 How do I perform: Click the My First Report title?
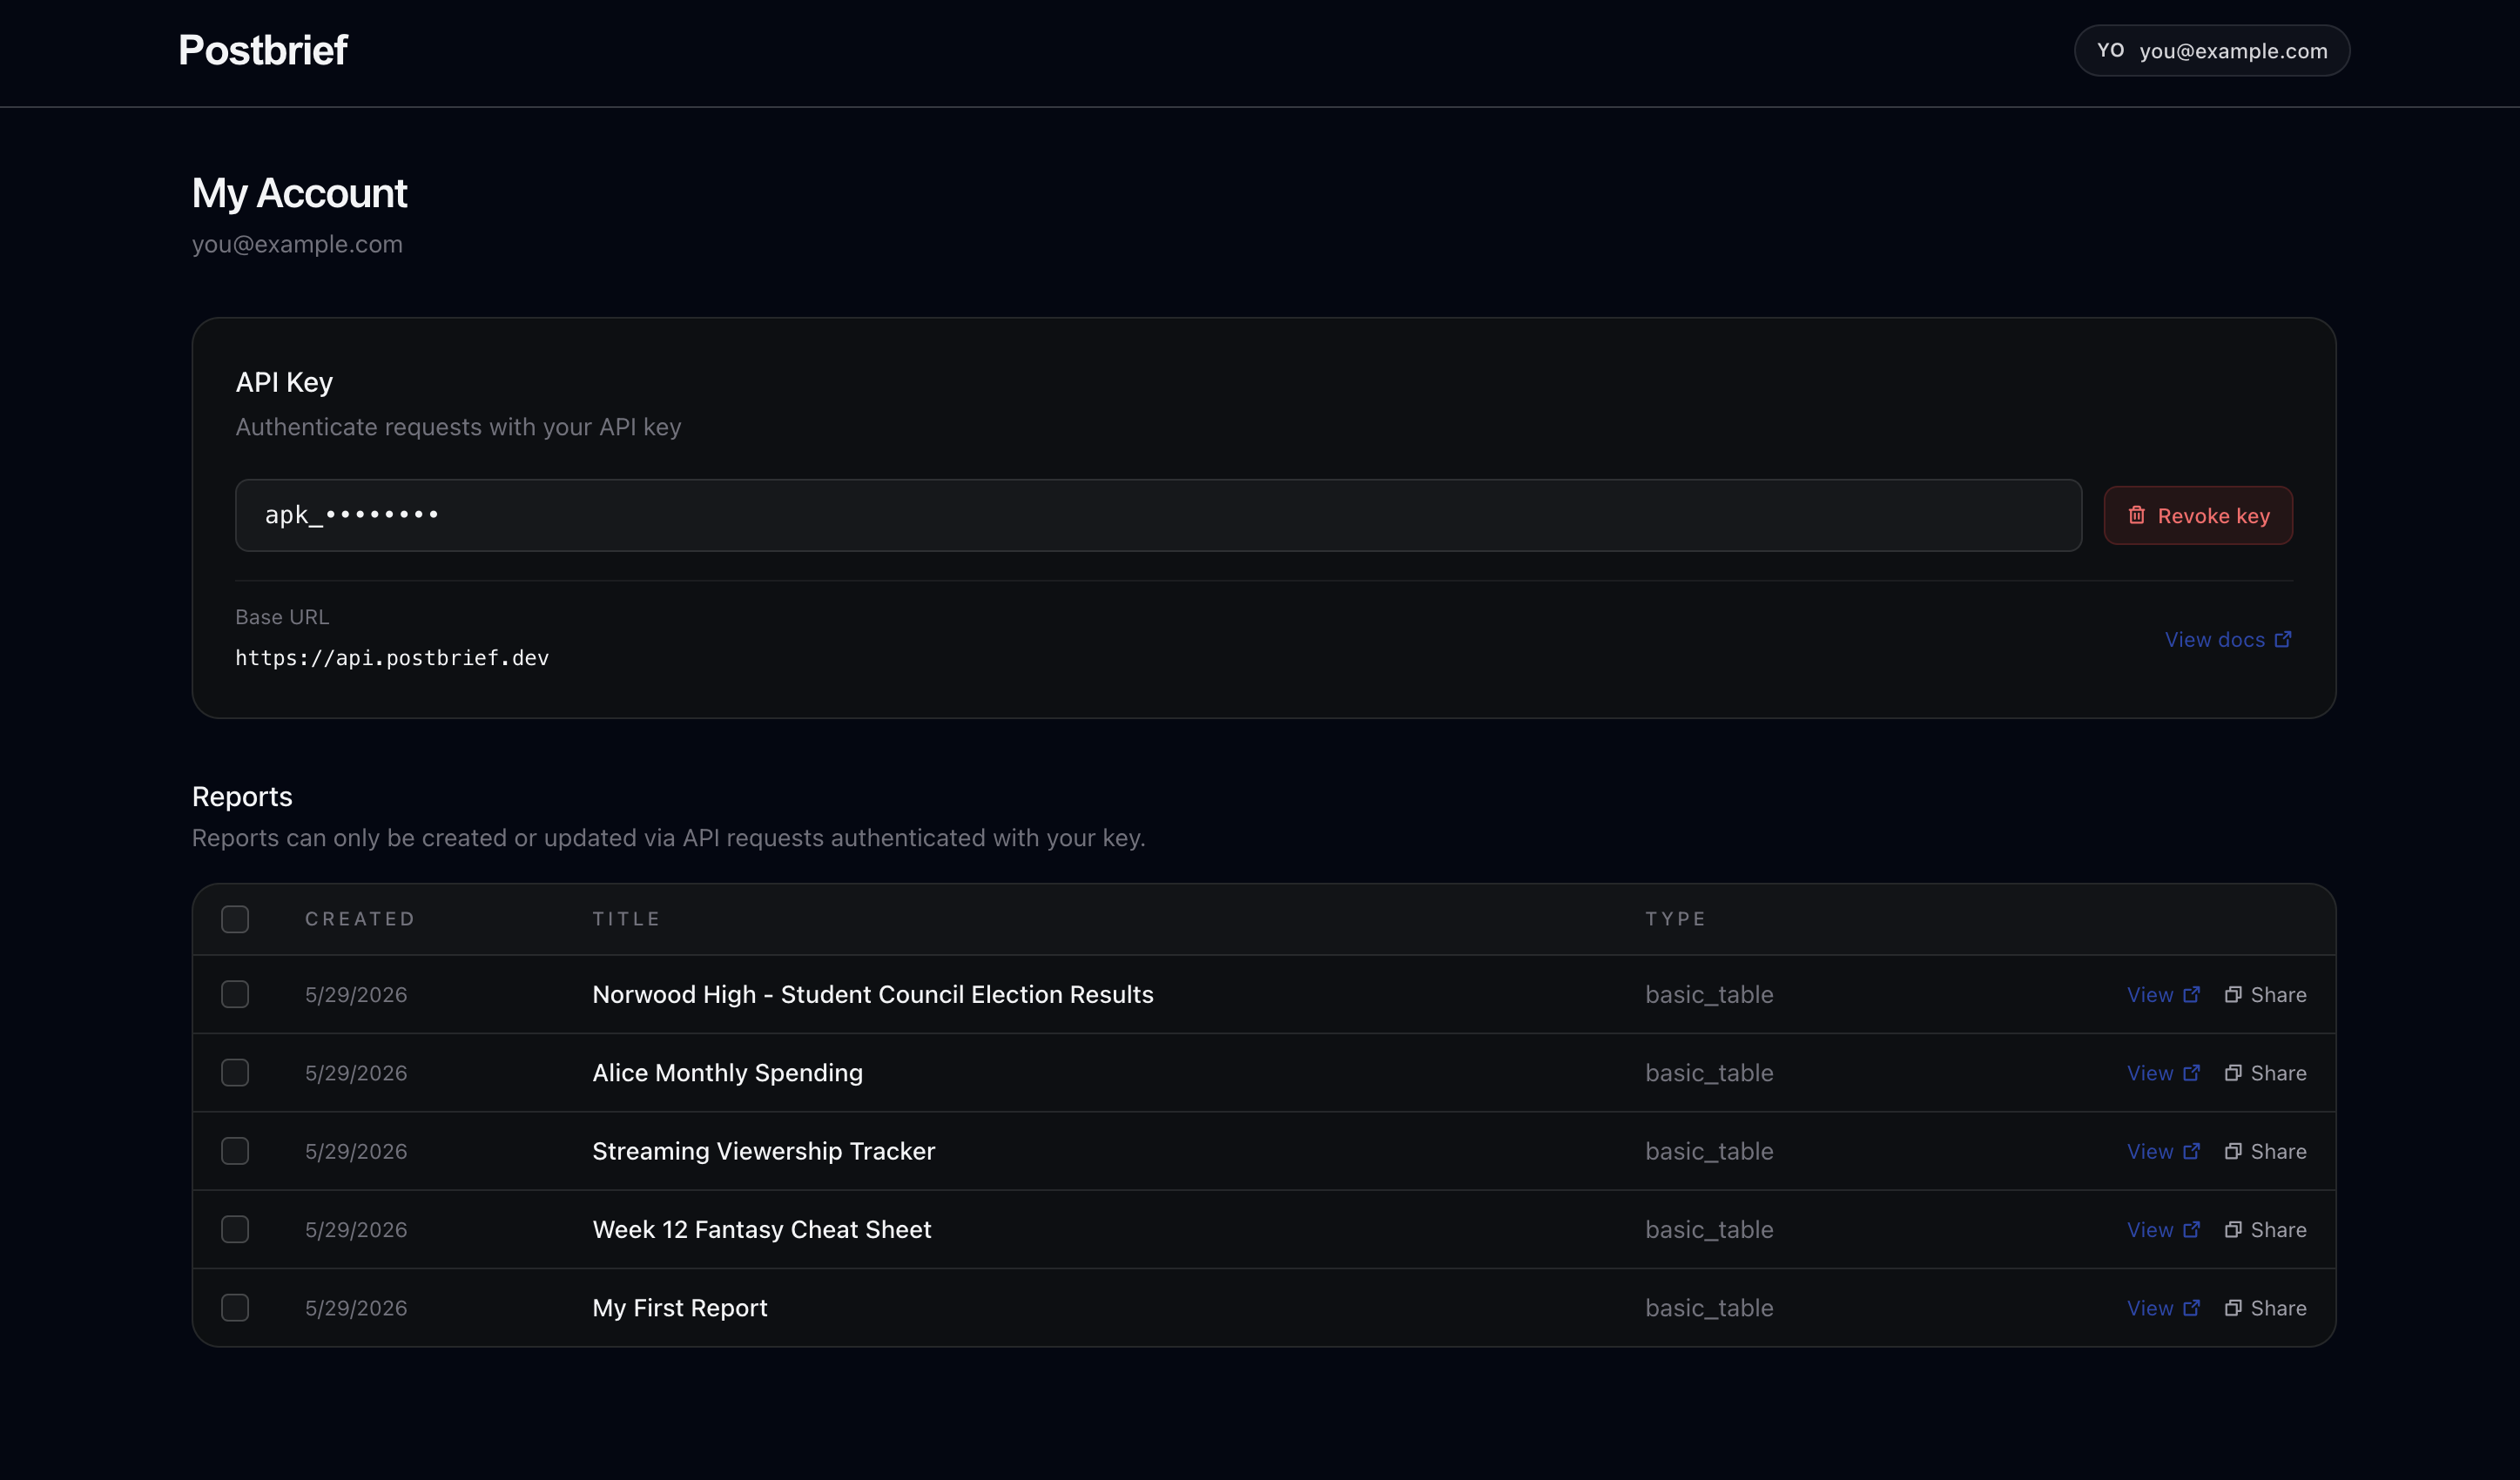[x=680, y=1308]
